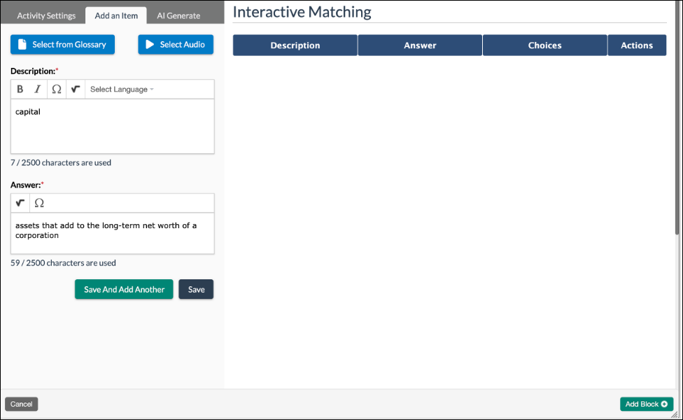This screenshot has height=420, width=683.
Task: Open the math formula tool for Answer
Action: (20, 203)
